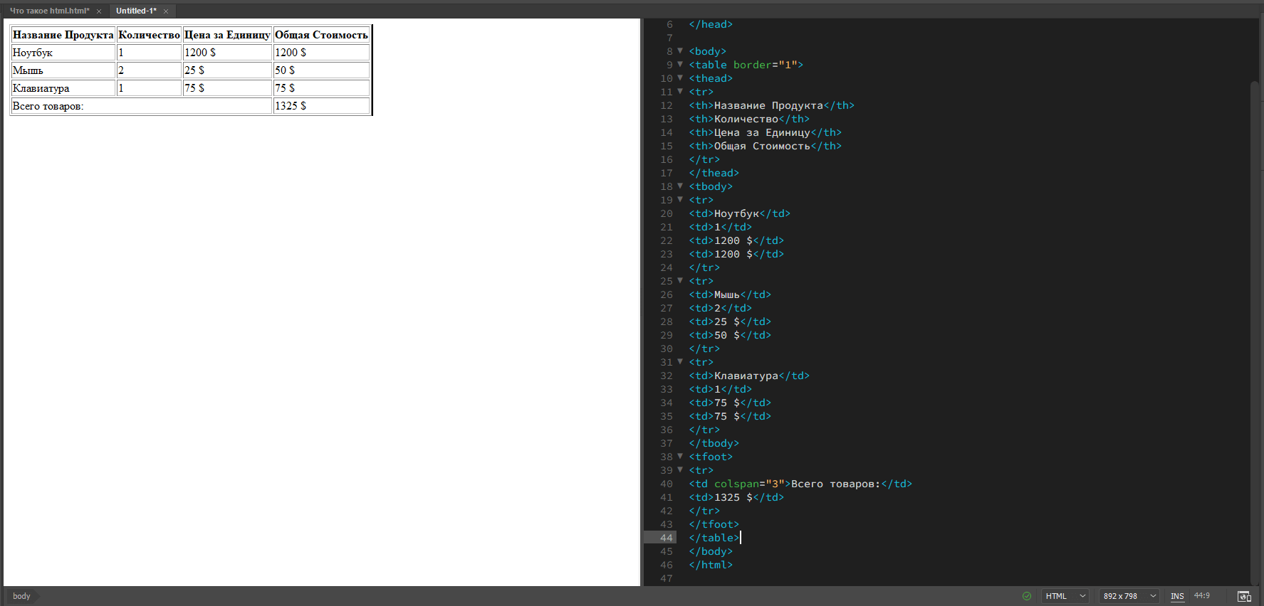Viewport: 1264px width, 606px height.
Task: Open the HTML language type dropdown
Action: pyautogui.click(x=1065, y=596)
